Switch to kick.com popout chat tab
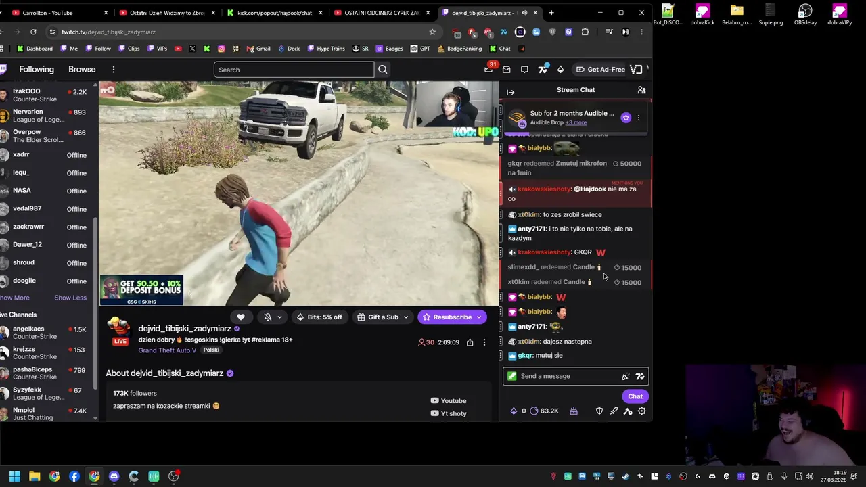Image resolution: width=866 pixels, height=487 pixels. click(x=275, y=13)
